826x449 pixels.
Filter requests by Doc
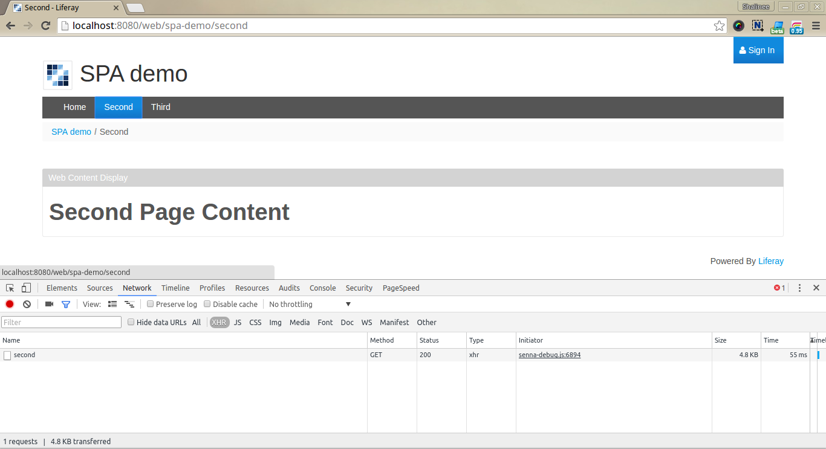tap(347, 322)
